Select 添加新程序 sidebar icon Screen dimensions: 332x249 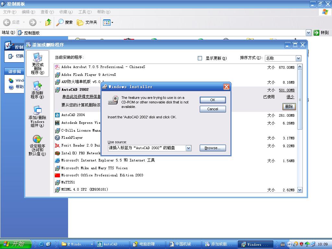click(37, 90)
